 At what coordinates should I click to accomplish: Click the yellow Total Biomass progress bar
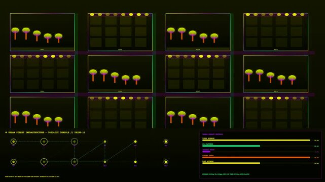coord(256,140)
